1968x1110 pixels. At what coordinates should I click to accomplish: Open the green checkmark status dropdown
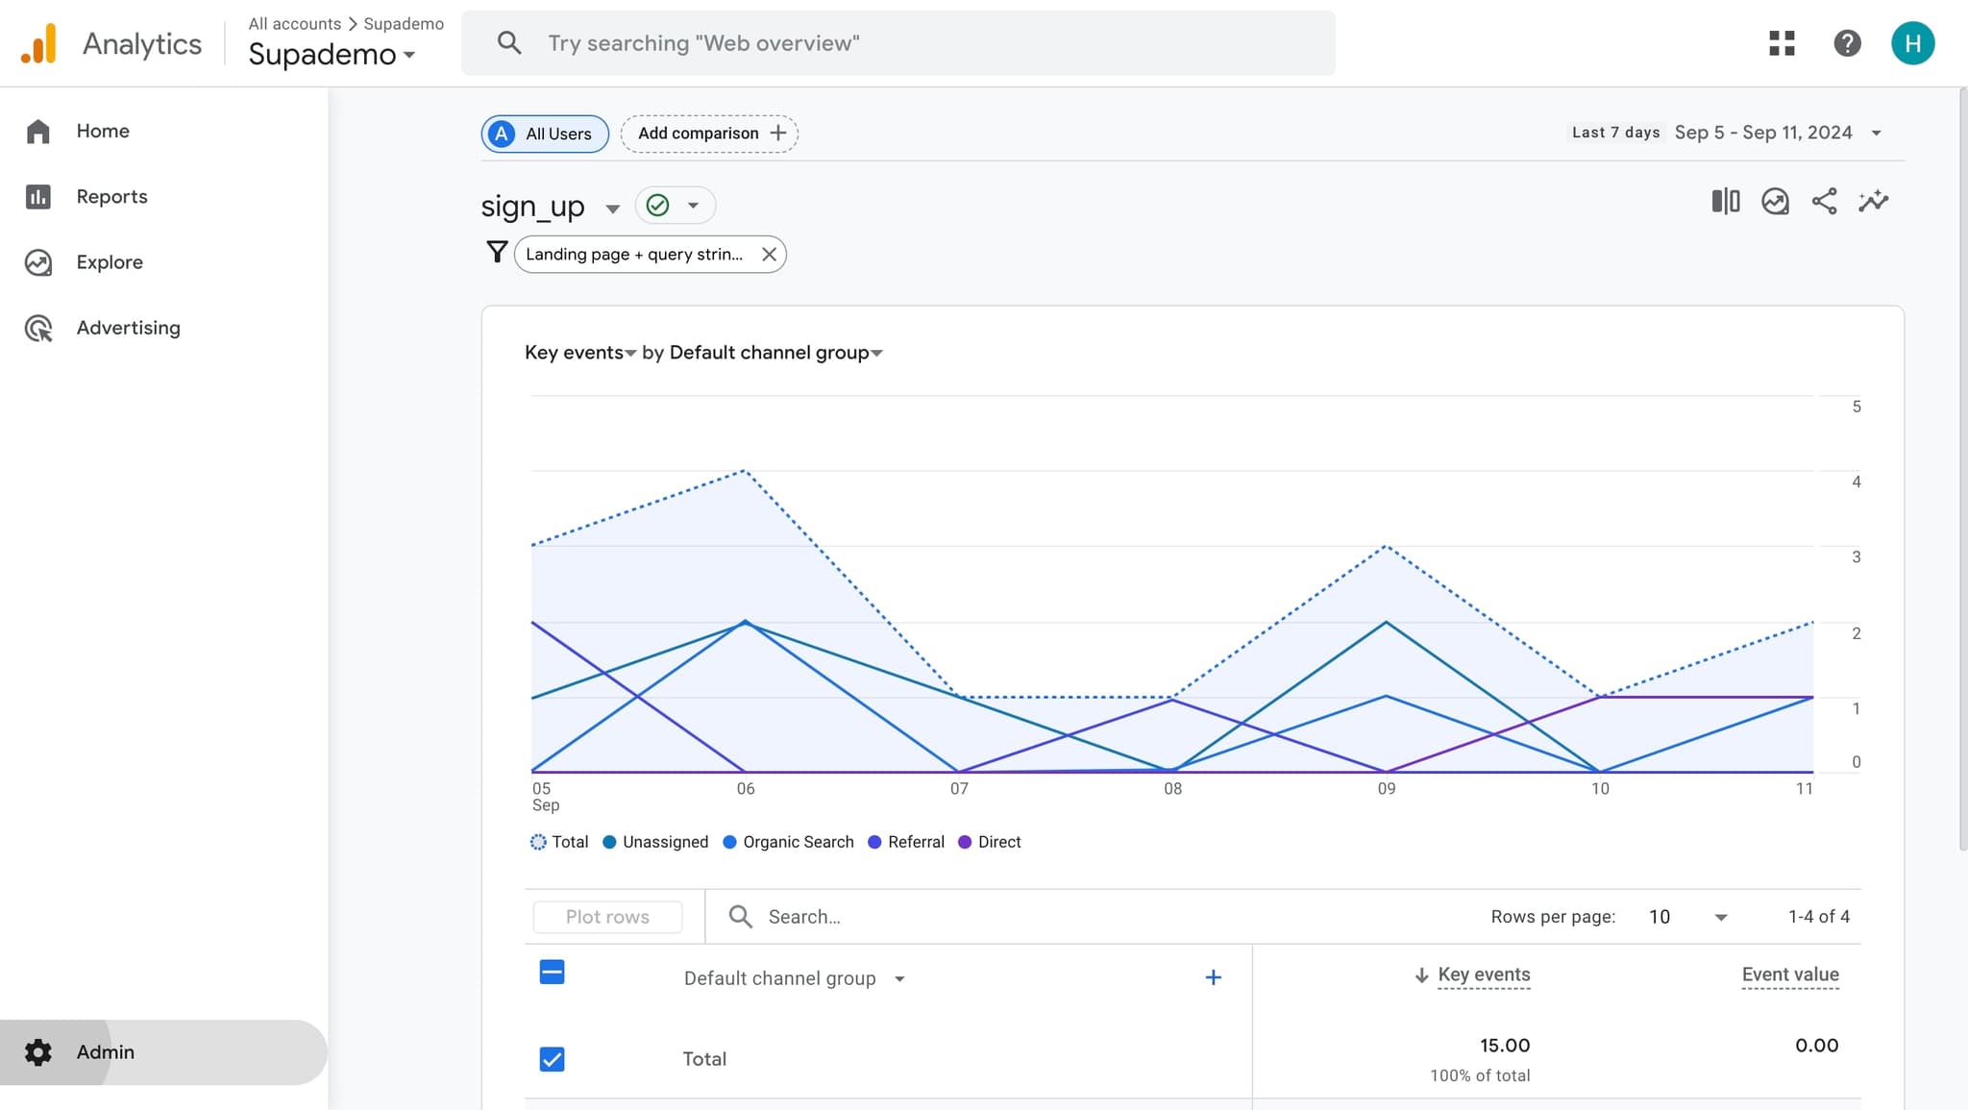(675, 206)
